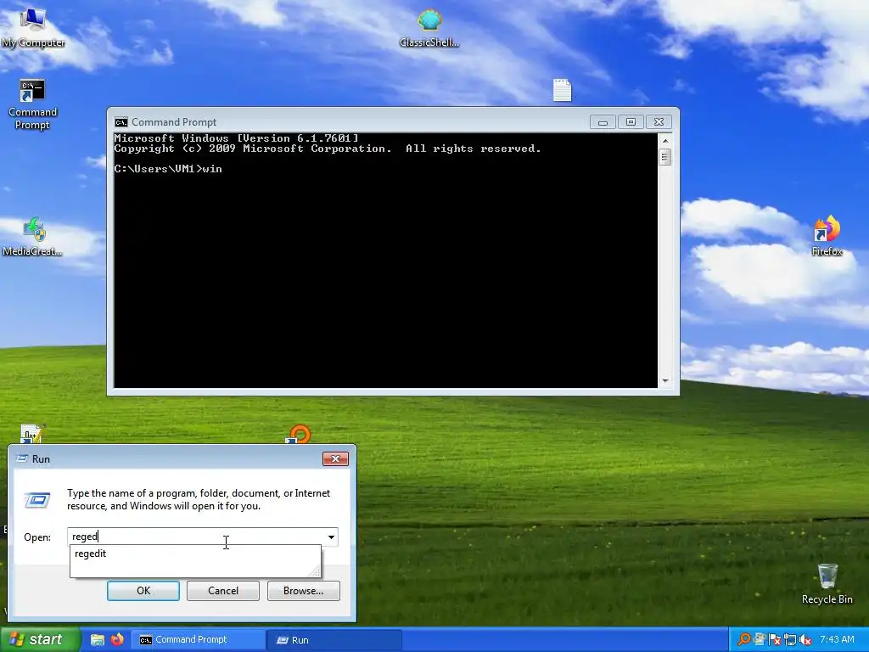Click the taskbar clock showing 7:43 AM
The width and height of the screenshot is (869, 652).
click(836, 640)
